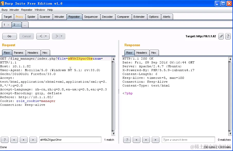Switch to the Options tab
Image resolution: width=233 pixels, height=151 pixels.
point(154,17)
